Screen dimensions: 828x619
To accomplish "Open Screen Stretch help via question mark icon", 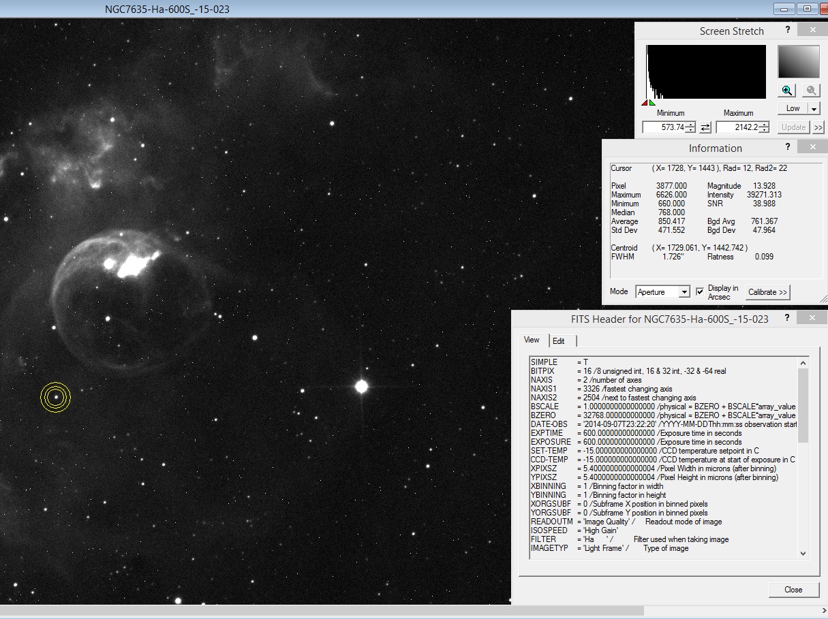I will coord(788,30).
